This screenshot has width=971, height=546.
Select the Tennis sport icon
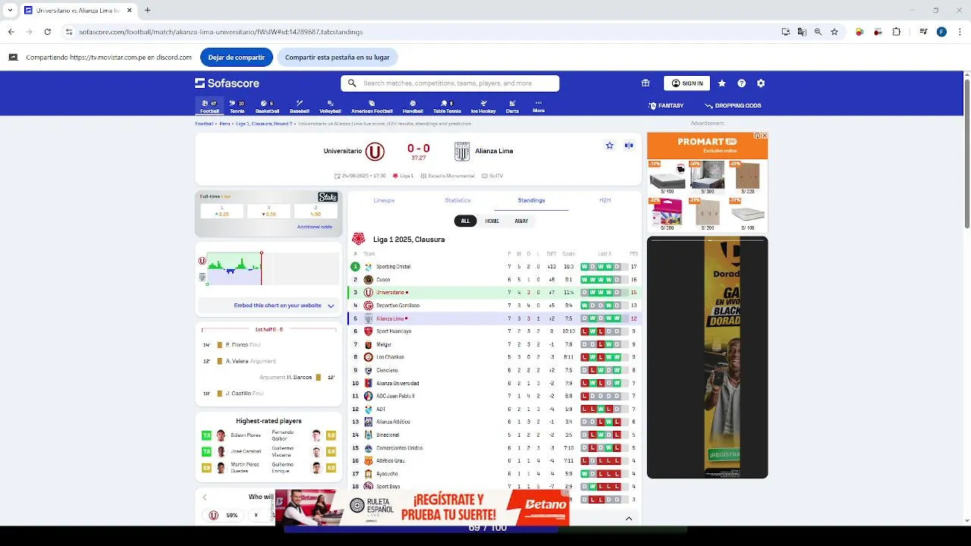coord(237,106)
